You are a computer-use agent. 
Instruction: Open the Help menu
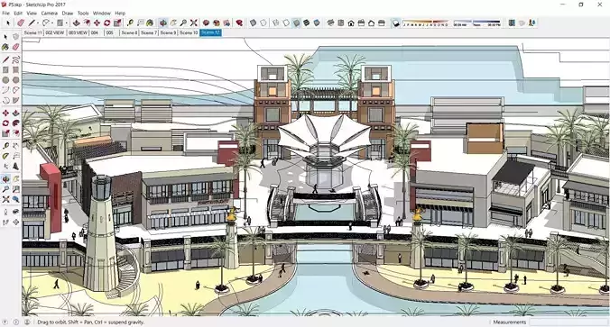pos(120,14)
